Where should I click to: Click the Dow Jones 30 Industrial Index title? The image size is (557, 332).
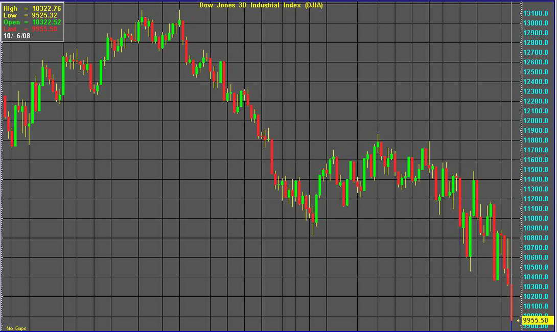coord(261,5)
